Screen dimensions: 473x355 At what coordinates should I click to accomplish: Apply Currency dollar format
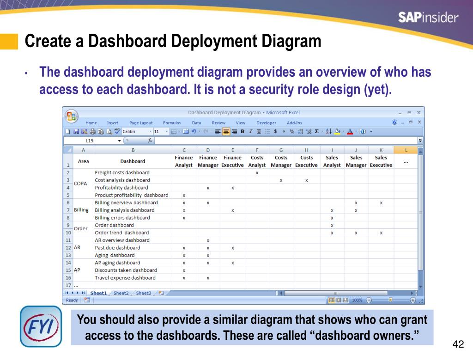[275, 131]
